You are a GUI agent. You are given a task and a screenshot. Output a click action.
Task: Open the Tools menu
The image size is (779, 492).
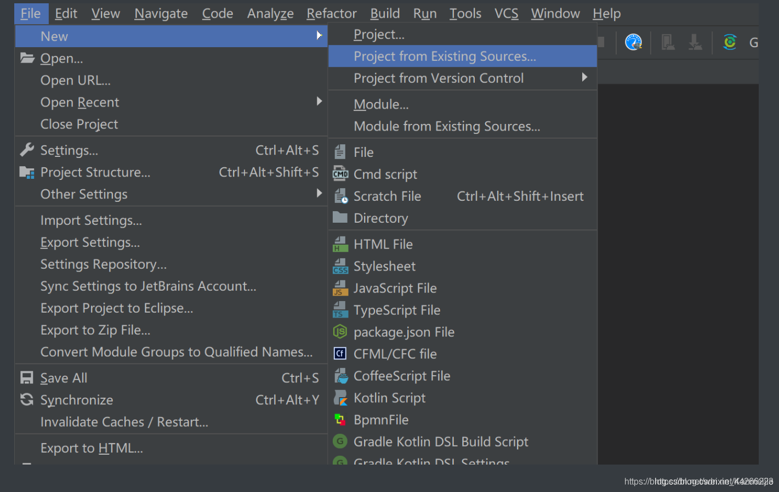pos(465,13)
